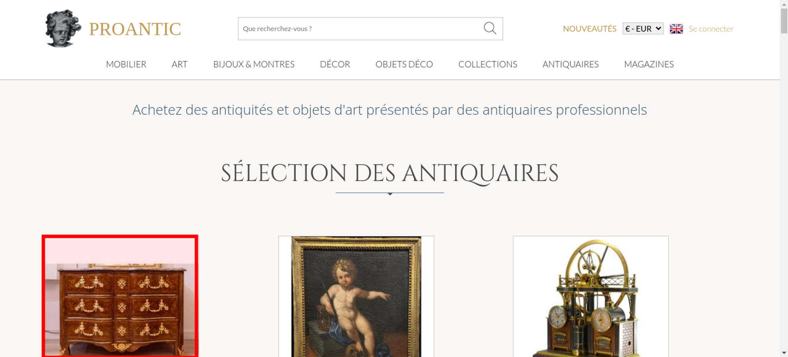
Task: Open the COLLECTIONS menu
Action: pyautogui.click(x=488, y=64)
